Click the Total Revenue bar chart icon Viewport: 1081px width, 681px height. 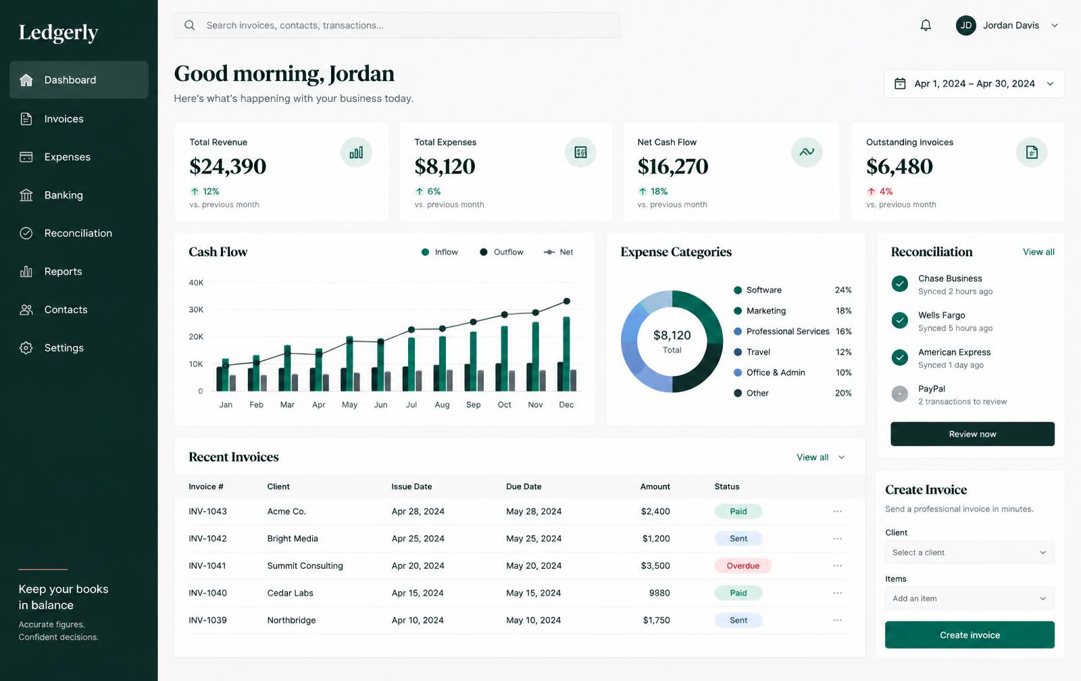point(356,152)
